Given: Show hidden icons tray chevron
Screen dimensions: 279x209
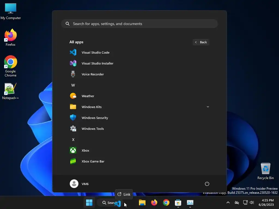Looking at the screenshot, I should point(228,202).
